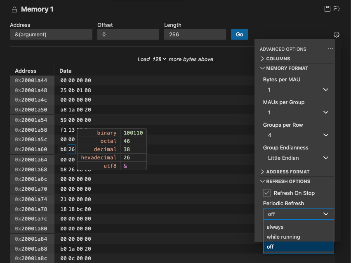Open the Periodic Refresh dropdown

point(298,214)
